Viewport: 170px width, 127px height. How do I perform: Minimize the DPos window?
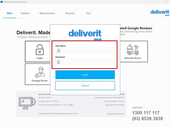151,2
